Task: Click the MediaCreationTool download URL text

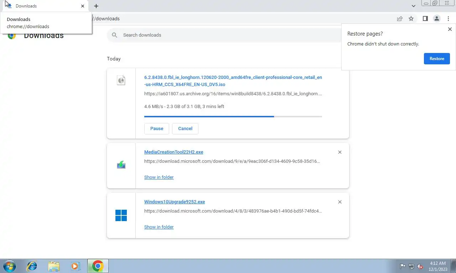Action: coord(232,161)
